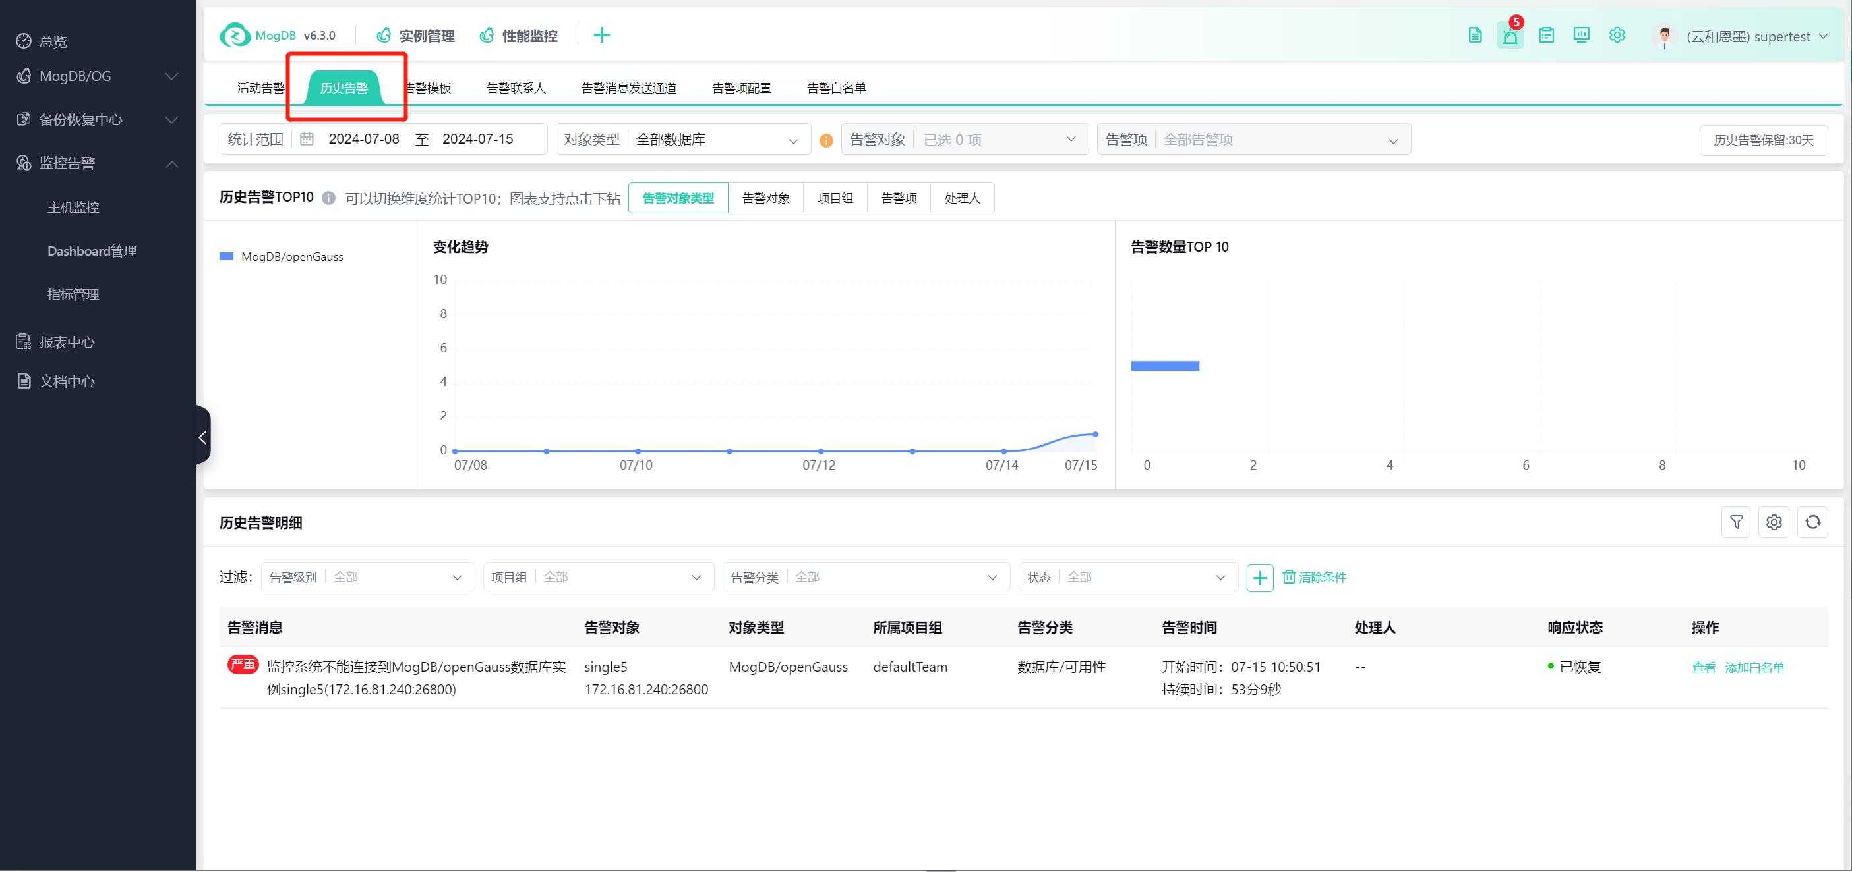Click the user avatar icon
The height and width of the screenshot is (872, 1852).
click(x=1663, y=37)
